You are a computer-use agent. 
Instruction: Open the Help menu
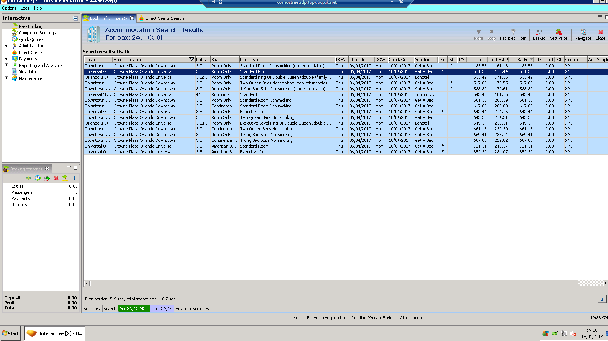(x=38, y=8)
